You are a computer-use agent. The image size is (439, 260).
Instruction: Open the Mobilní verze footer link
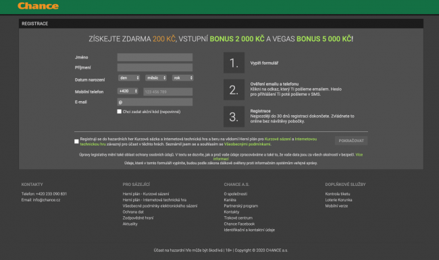coord(336,206)
